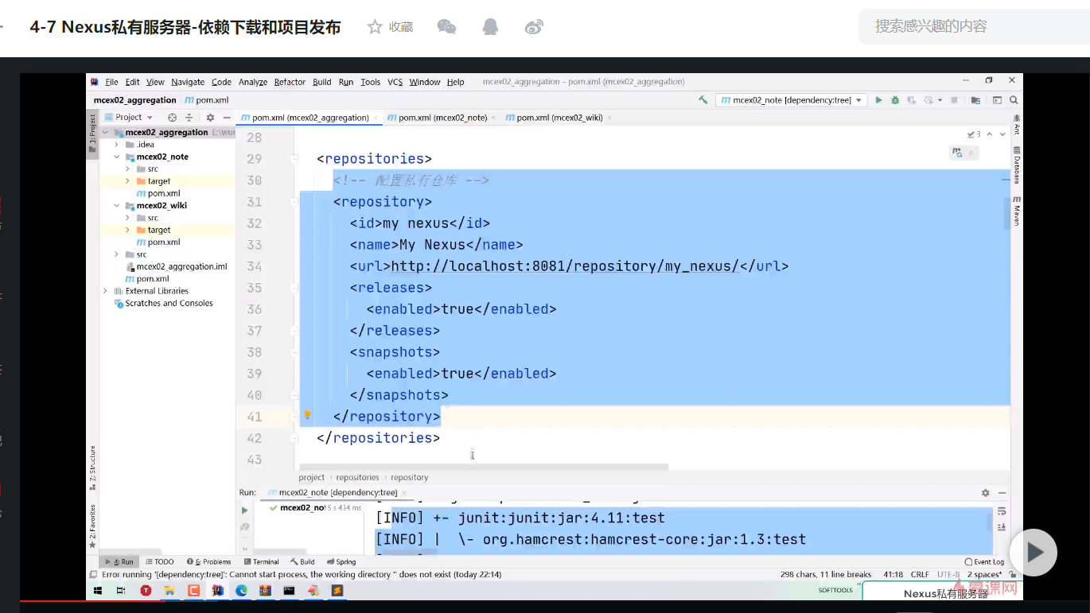Open the Spring tool window button
This screenshot has height=613, width=1090.
click(341, 561)
